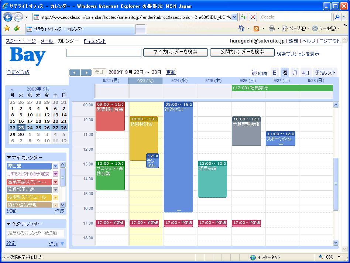Switch to 月 month view tab
The width and height of the screenshot is (350, 263).
pos(295,73)
